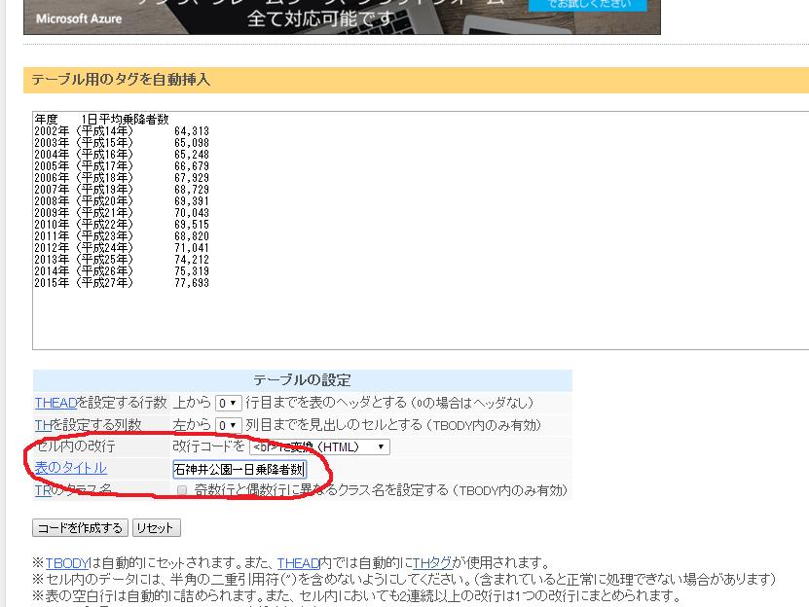Open the THEAD row count dropdown
809x607 pixels.
click(x=228, y=403)
